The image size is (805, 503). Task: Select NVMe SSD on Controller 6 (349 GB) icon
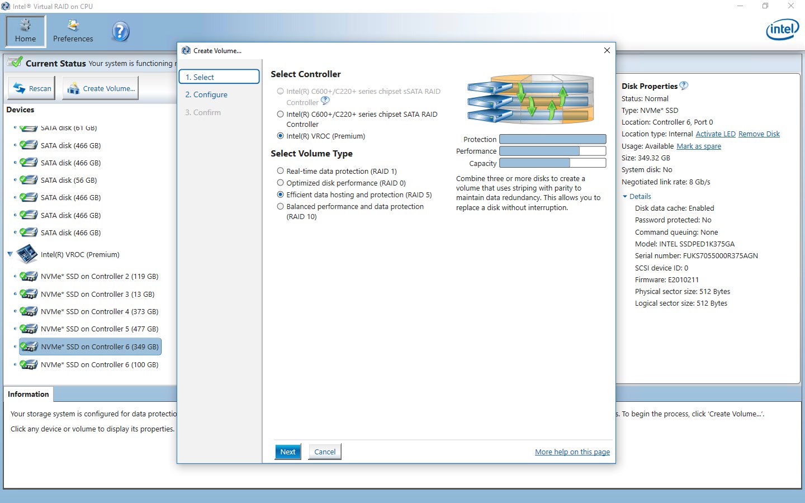coord(29,347)
